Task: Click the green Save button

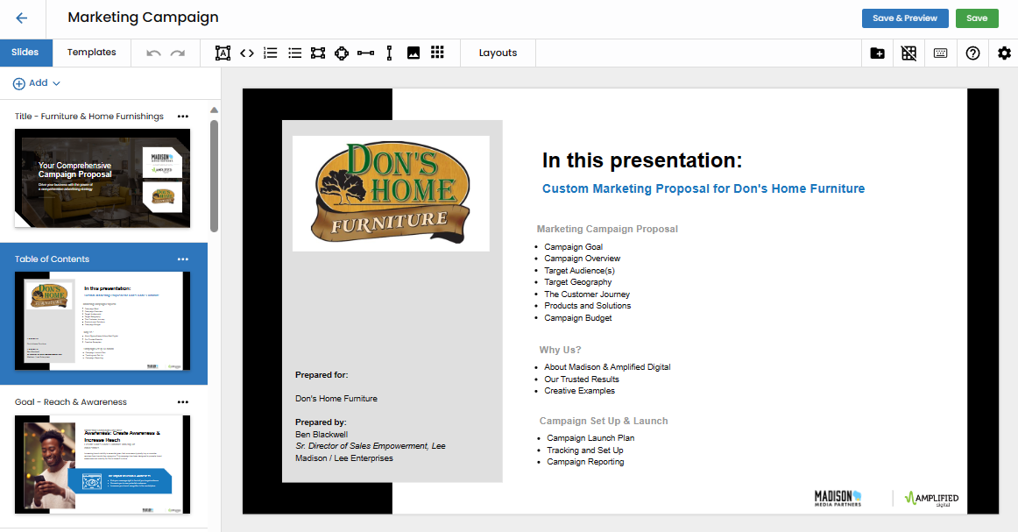Action: coord(977,18)
